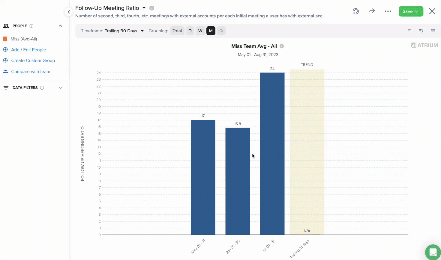The image size is (441, 260).
Task: Click the Trailing 31 days axis label
Action: tap(299, 249)
